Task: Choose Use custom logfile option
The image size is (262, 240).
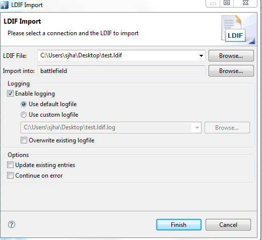Action: coord(24,115)
